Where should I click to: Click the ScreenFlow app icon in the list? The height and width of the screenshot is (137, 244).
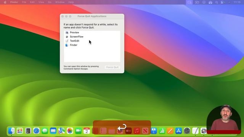67,37
